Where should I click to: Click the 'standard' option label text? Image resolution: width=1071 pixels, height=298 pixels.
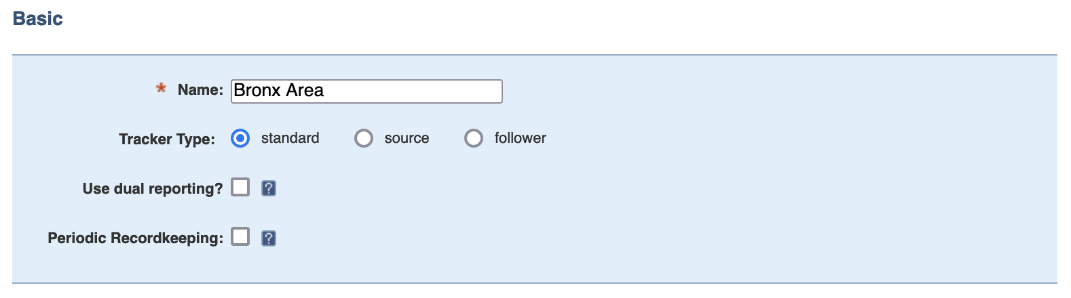(290, 138)
